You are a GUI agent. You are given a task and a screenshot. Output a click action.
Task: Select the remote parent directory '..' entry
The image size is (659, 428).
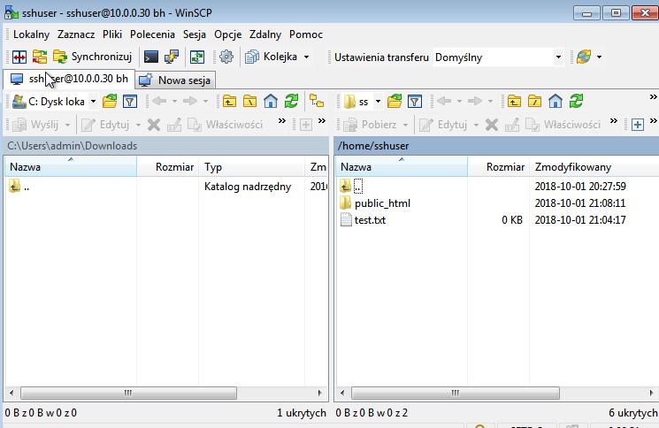(x=351, y=186)
